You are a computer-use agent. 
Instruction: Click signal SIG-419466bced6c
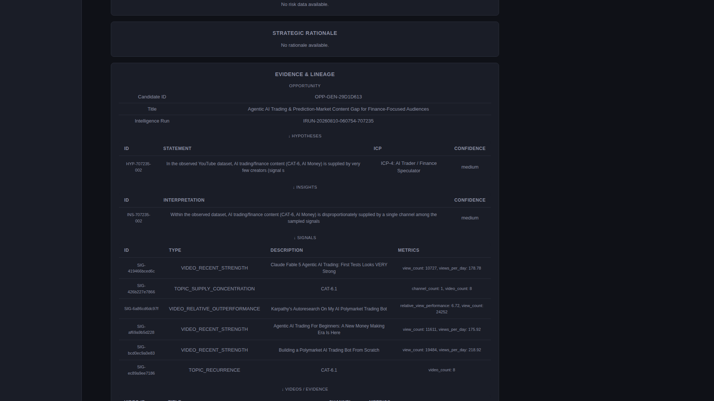(141, 268)
